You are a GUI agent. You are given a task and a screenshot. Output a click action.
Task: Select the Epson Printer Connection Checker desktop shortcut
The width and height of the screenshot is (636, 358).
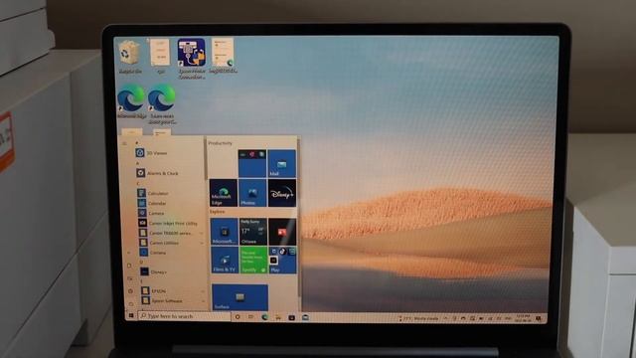pos(192,59)
